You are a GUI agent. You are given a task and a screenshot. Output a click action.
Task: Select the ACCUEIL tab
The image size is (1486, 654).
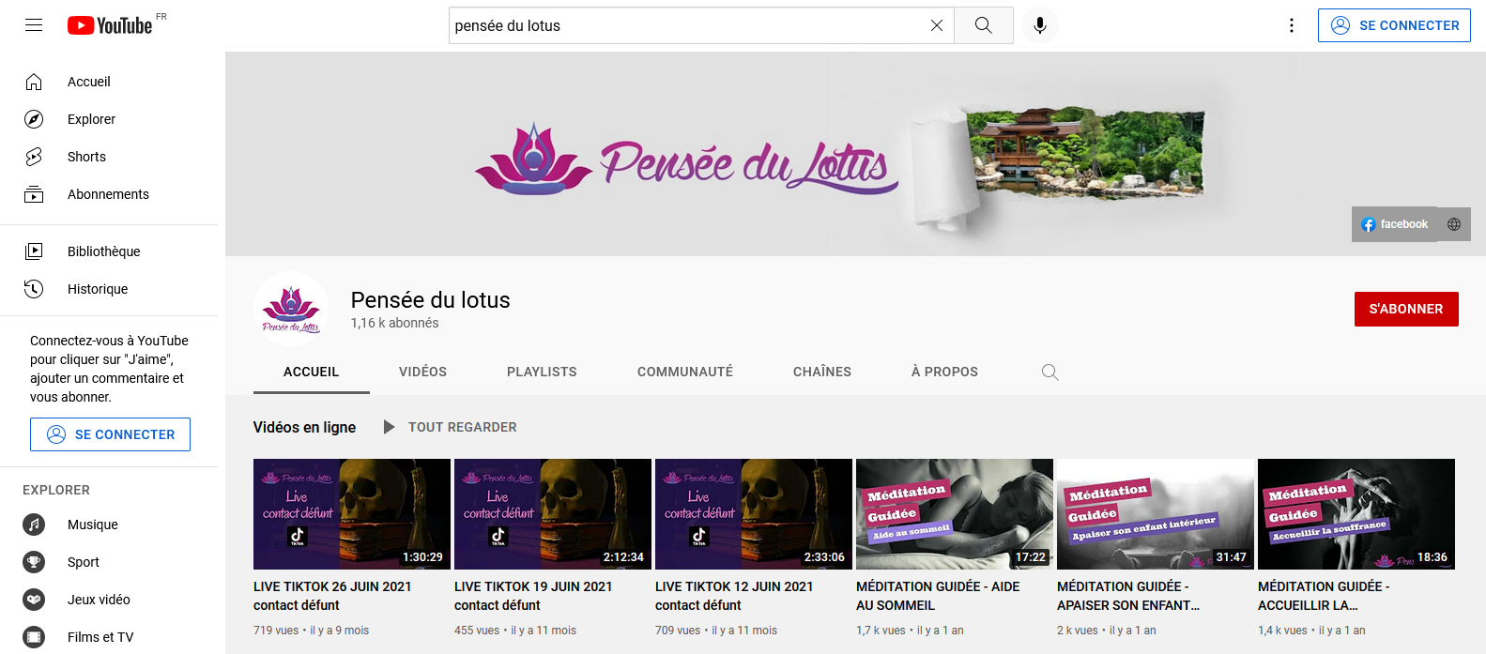(311, 372)
